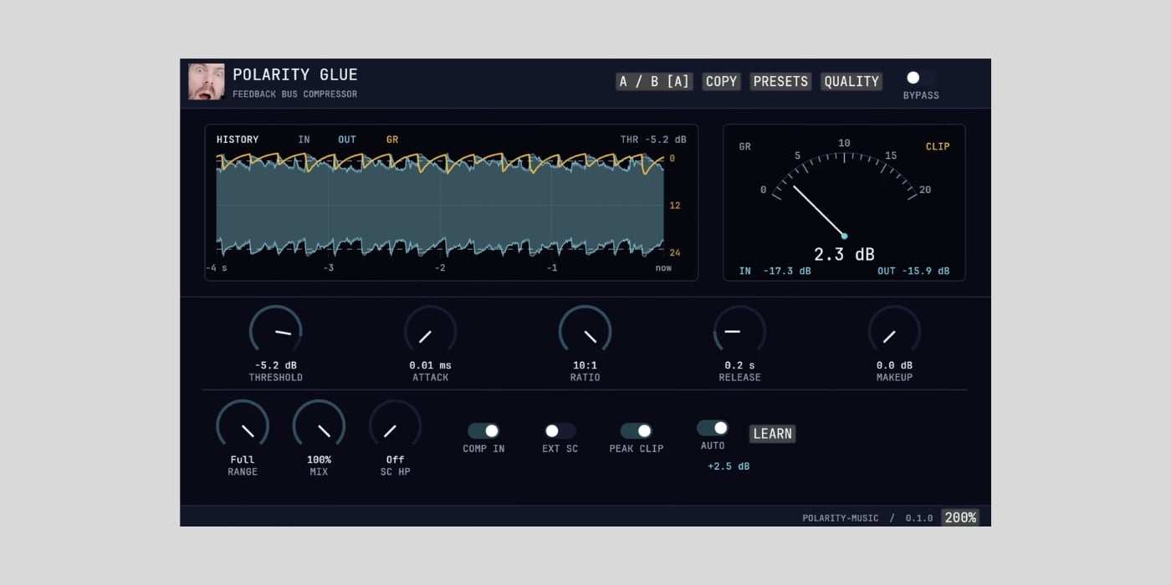Click the THRESHOLD knob
Viewport: 1171px width, 585px height.
point(275,331)
